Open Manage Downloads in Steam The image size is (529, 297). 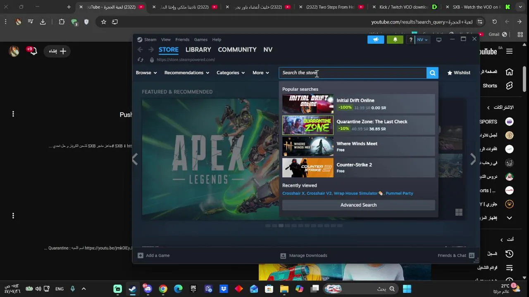(304, 255)
